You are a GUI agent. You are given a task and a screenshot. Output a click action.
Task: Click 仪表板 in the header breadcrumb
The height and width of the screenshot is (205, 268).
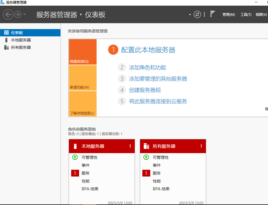[x=95, y=15]
